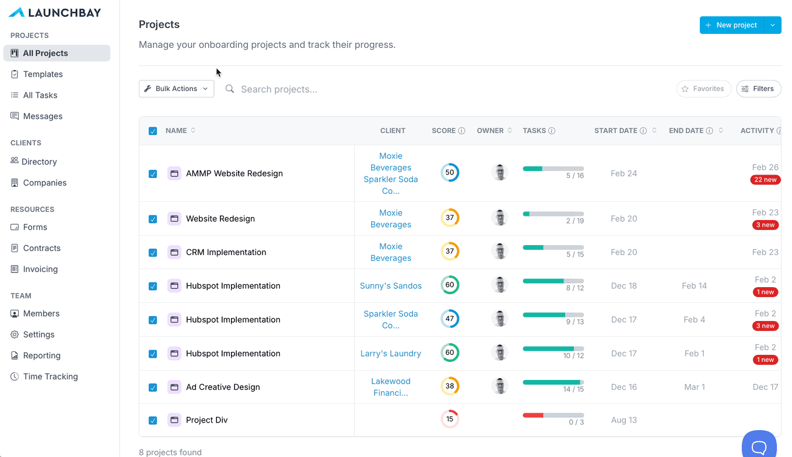Open the Bulk Actions dropdown
This screenshot has height=457, width=792.
(x=177, y=89)
